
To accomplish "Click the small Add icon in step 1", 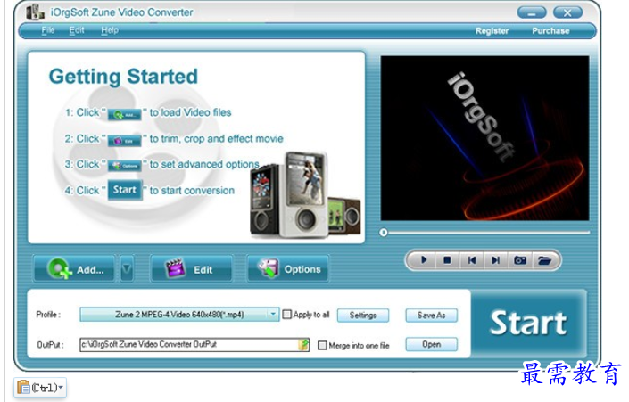I will point(125,114).
